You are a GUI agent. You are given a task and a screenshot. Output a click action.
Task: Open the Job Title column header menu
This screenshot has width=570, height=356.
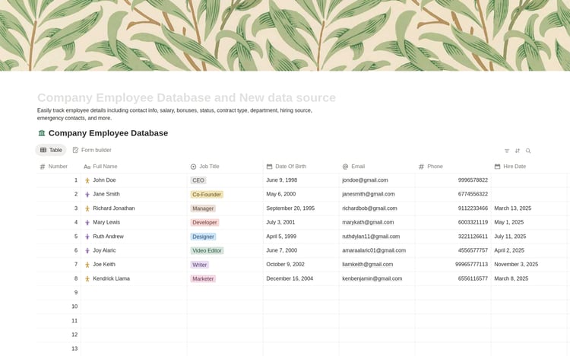coord(209,167)
